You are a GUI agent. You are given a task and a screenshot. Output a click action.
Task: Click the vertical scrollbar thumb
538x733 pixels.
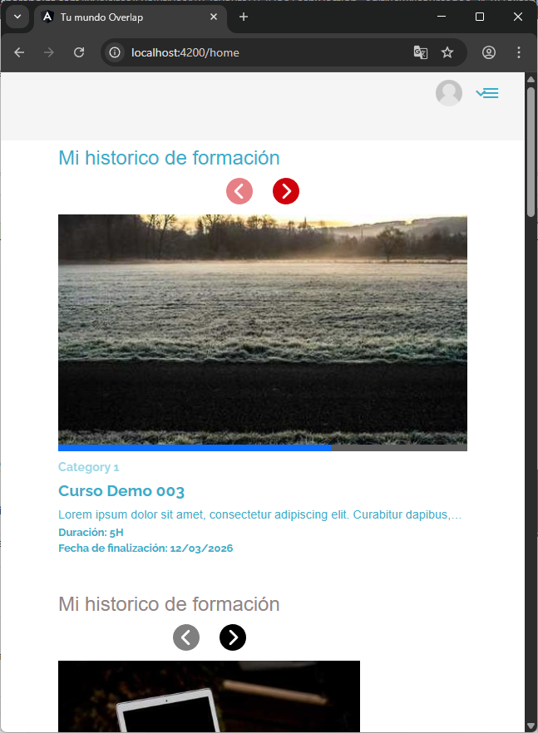pos(531,152)
